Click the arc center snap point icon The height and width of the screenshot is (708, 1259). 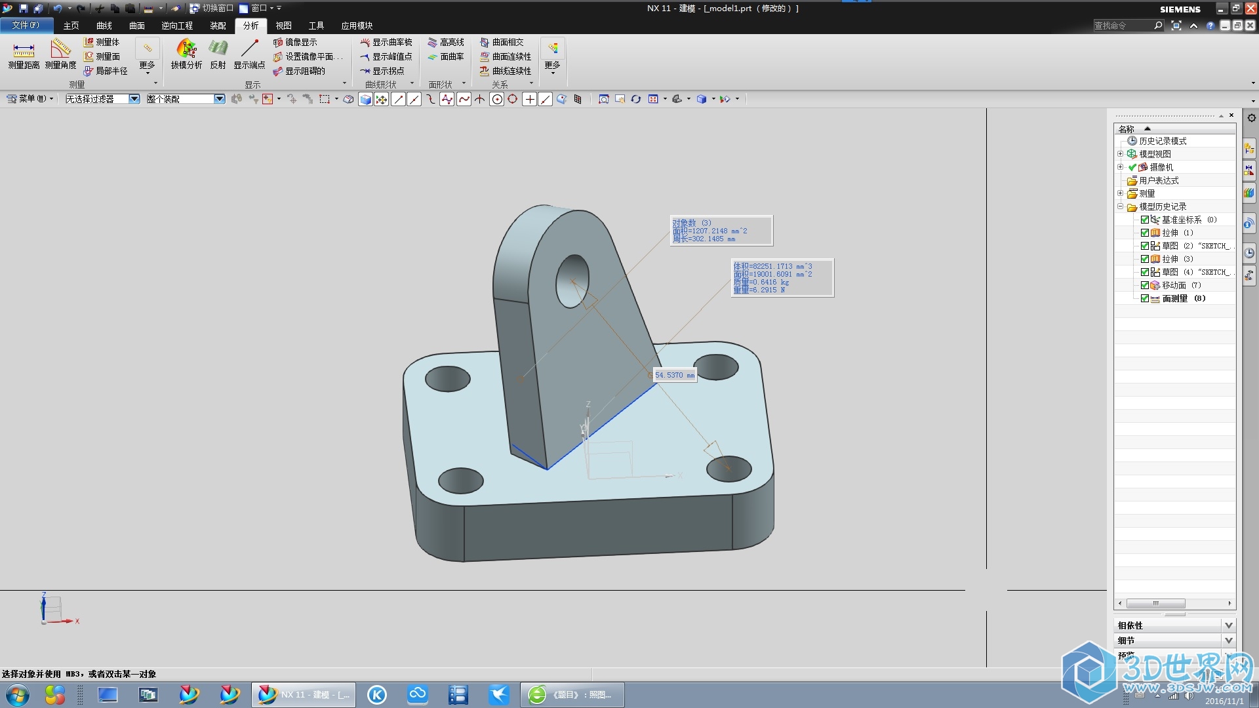(x=497, y=99)
